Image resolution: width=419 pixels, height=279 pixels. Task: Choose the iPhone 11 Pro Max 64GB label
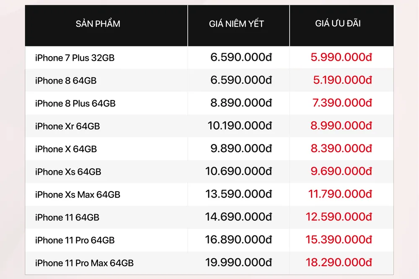(x=84, y=263)
